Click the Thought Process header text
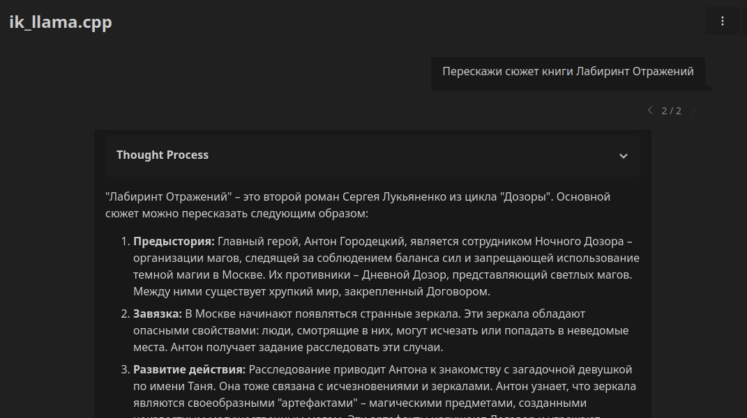The image size is (747, 418). pyautogui.click(x=163, y=155)
